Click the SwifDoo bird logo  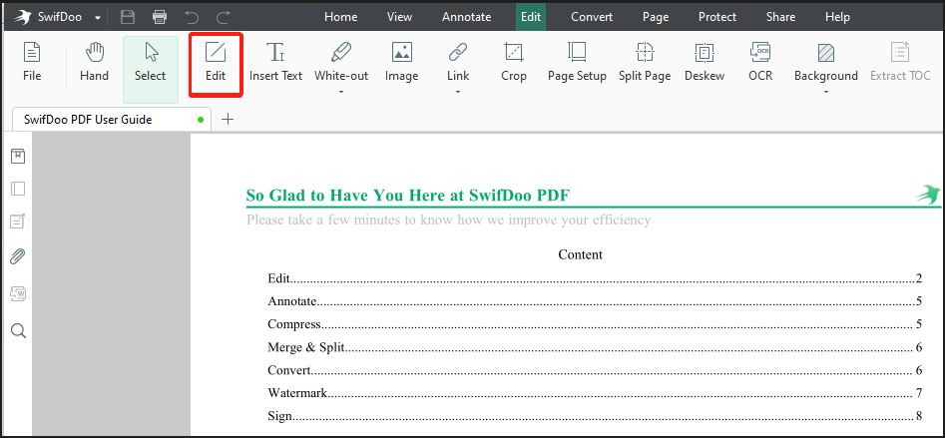(22, 16)
